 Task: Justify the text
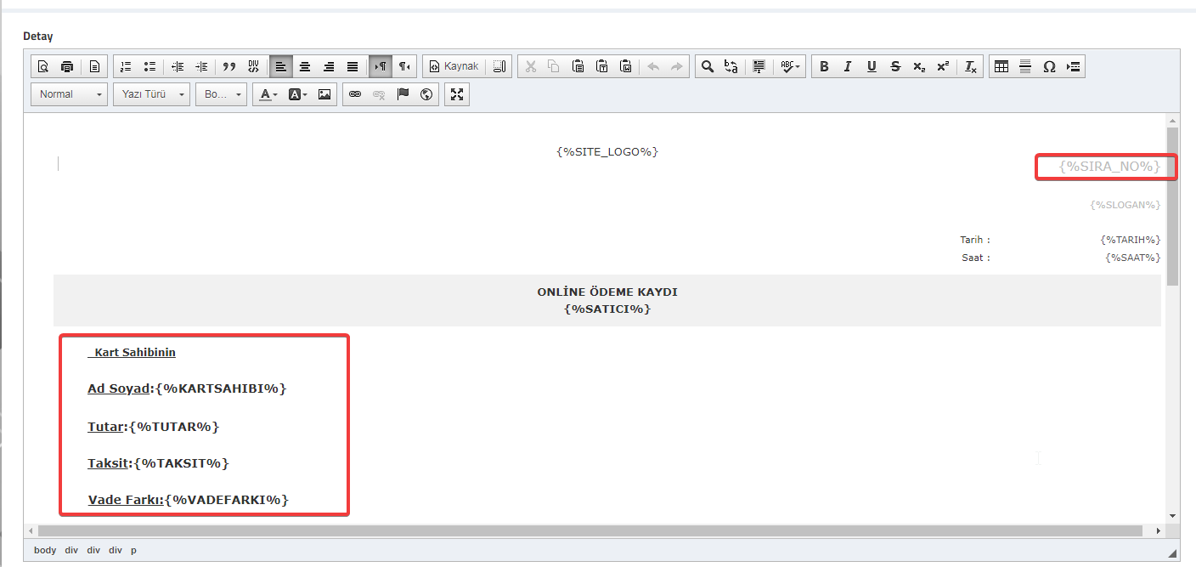[353, 66]
